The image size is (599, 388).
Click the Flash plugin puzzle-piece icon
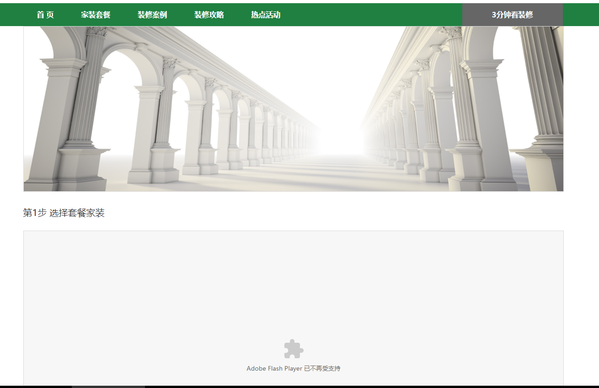[294, 349]
